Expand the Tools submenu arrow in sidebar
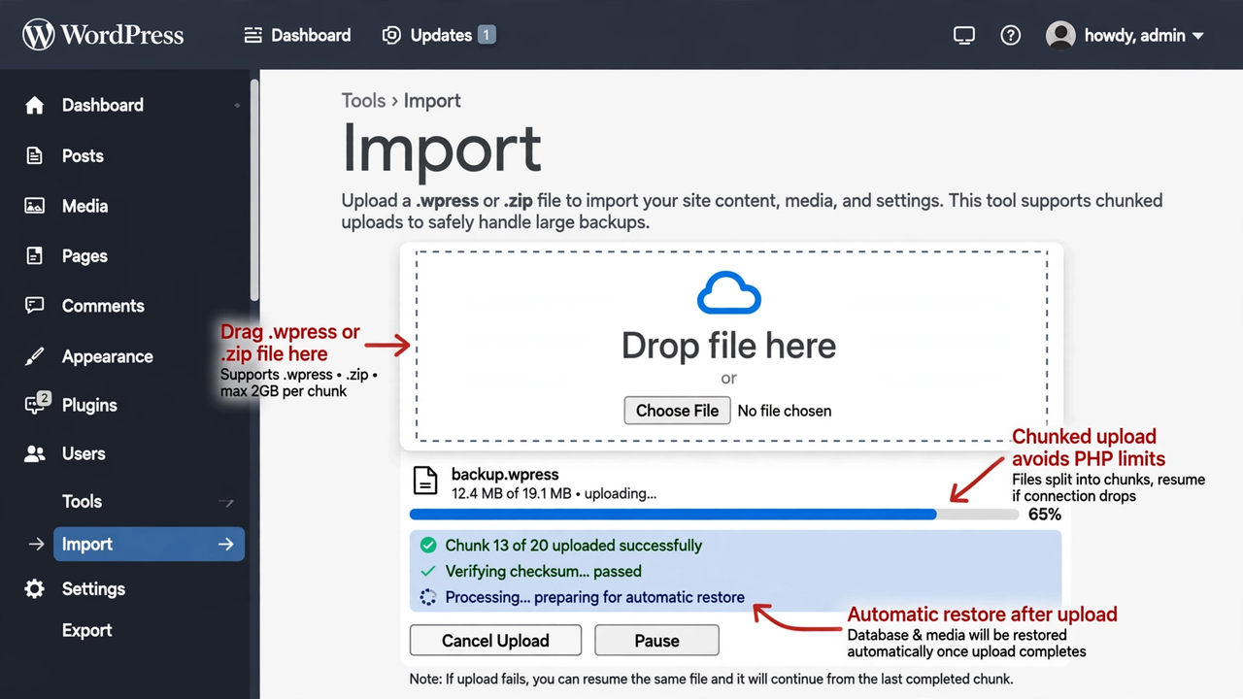1243x699 pixels. [x=226, y=502]
